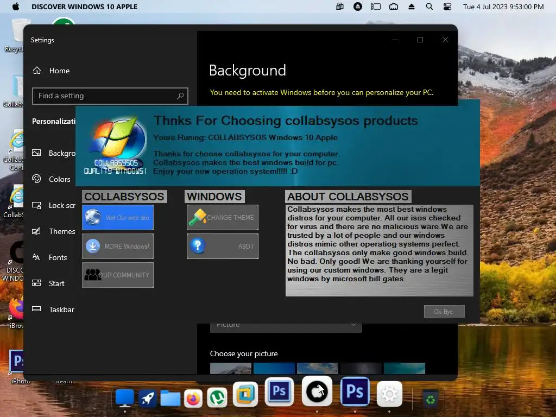The width and height of the screenshot is (556, 417).
Task: Launch uTorrent from the dock
Action: tap(217, 398)
